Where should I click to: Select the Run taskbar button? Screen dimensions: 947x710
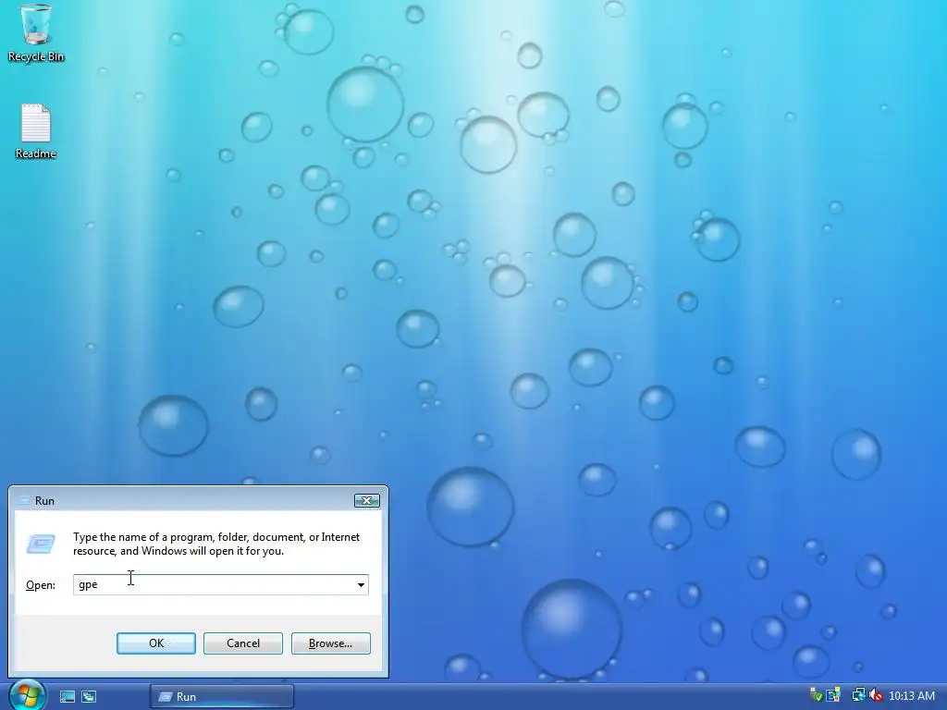(x=222, y=697)
